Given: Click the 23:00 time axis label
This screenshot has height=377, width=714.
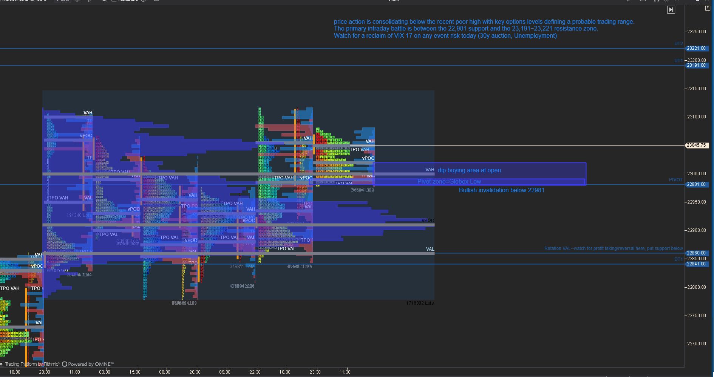Looking at the screenshot, I should click(45, 372).
